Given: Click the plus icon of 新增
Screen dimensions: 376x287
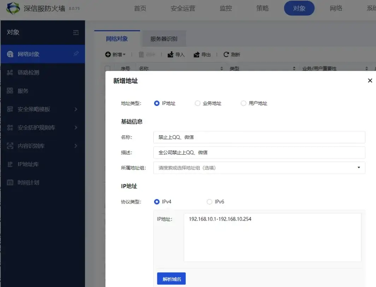Looking at the screenshot, I should click(x=108, y=54).
